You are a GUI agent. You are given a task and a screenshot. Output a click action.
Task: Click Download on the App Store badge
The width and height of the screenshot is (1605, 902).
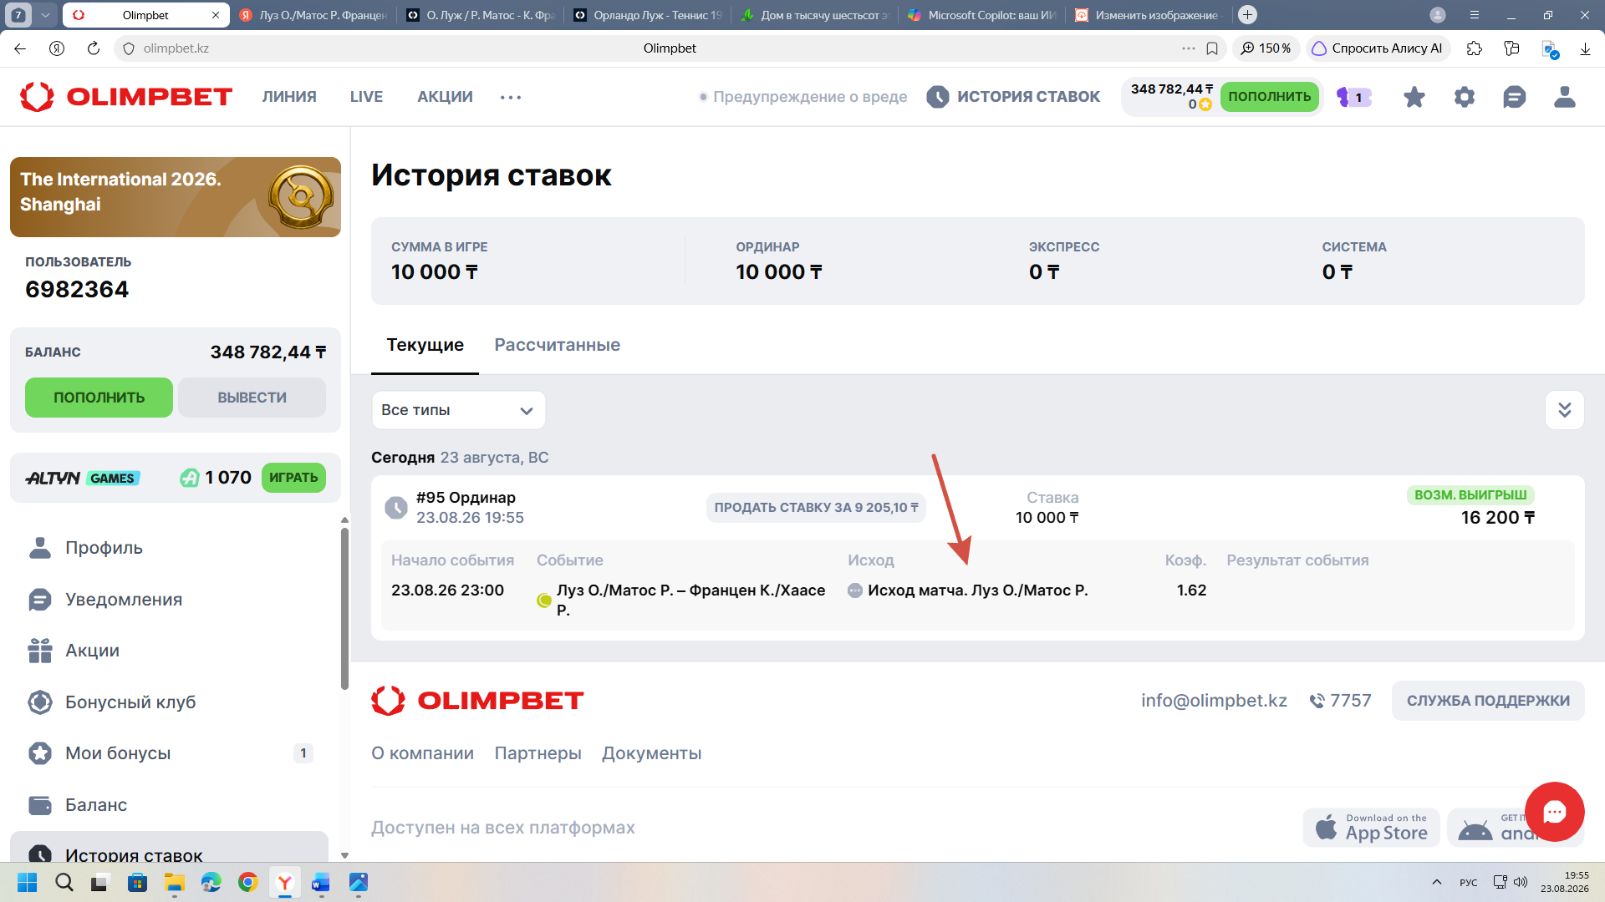[x=1371, y=828]
